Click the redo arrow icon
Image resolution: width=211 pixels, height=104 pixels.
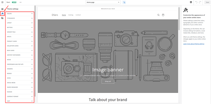coord(200,2)
